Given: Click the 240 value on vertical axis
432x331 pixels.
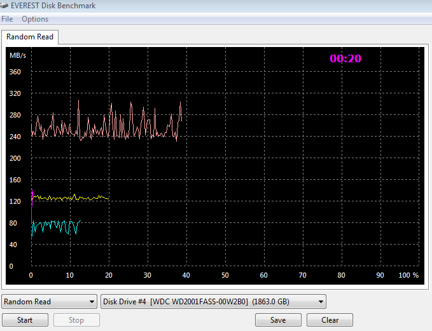Looking at the screenshot, I should click(x=15, y=137).
